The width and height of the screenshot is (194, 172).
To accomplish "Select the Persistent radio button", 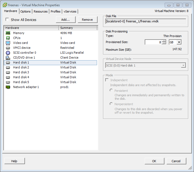I will tap(111, 90).
